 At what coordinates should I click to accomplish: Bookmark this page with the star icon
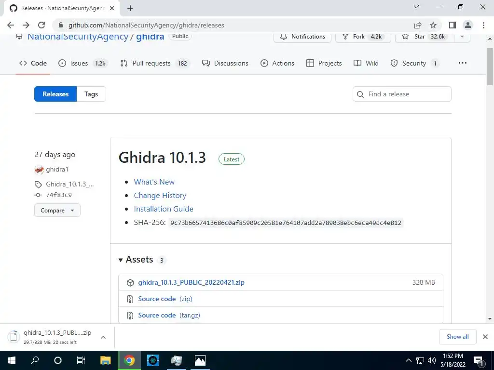pos(433,25)
